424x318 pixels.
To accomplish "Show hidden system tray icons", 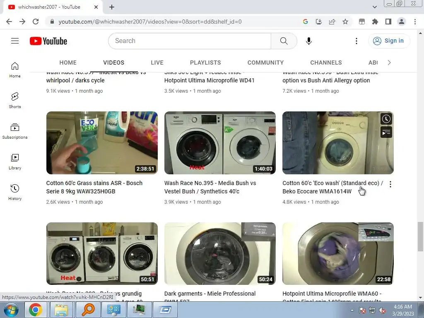I will point(352,310).
